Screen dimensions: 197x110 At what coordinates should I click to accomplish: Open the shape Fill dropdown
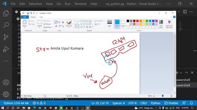click(98, 24)
